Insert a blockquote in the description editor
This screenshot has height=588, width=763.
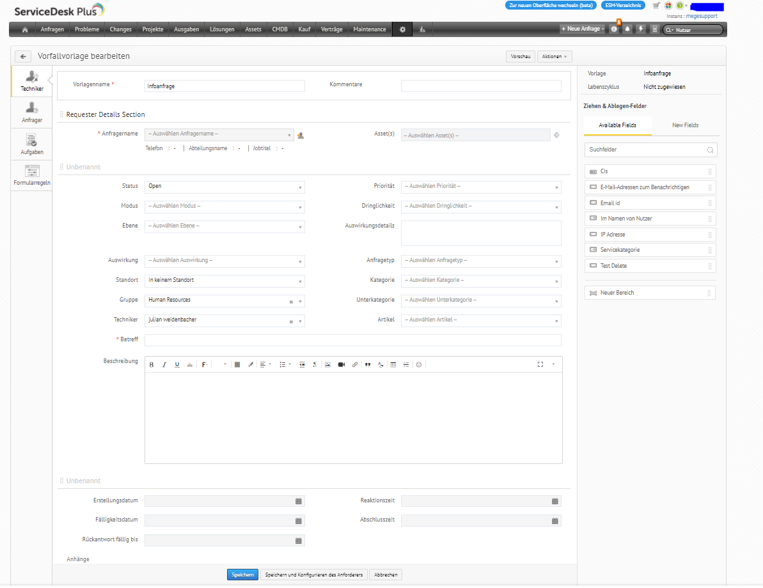pos(368,365)
